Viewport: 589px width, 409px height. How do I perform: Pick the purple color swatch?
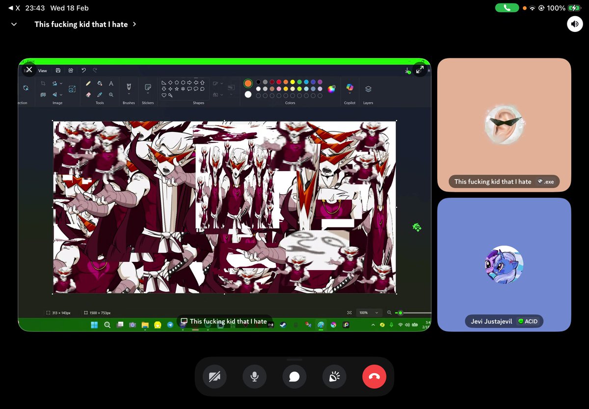(x=320, y=82)
